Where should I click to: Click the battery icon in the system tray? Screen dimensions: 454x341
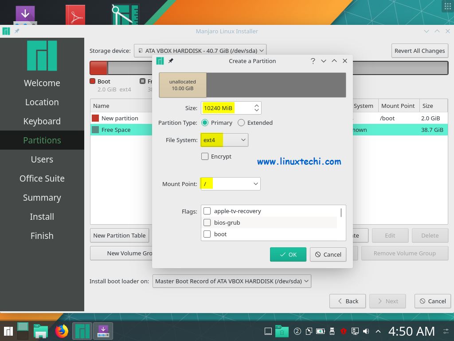click(320, 331)
